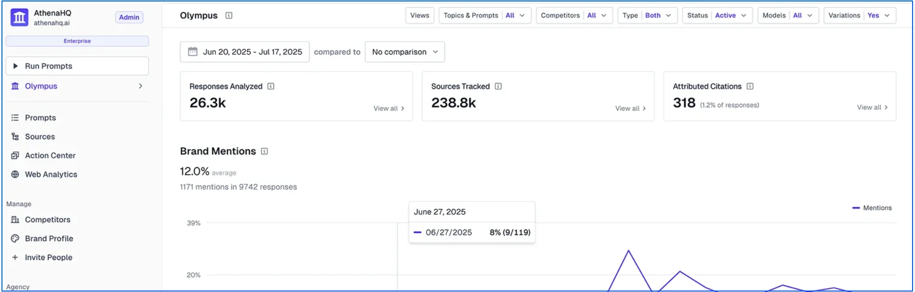The height and width of the screenshot is (292, 915).
Task: Click View all on Attributed Citations
Action: point(872,108)
